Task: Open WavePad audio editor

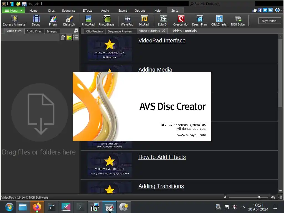Action: click(127, 21)
